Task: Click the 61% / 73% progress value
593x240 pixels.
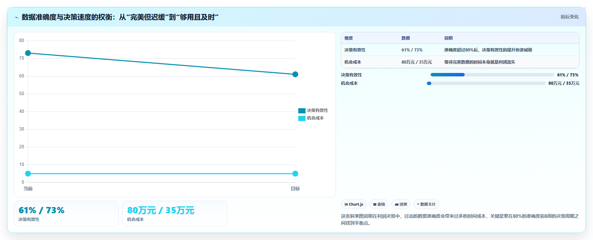Action: [568, 75]
